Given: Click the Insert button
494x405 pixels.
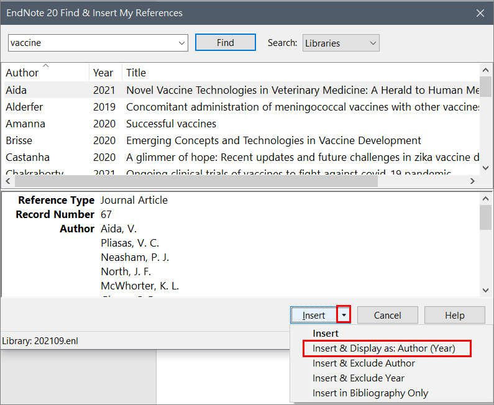Looking at the screenshot, I should 313,316.
